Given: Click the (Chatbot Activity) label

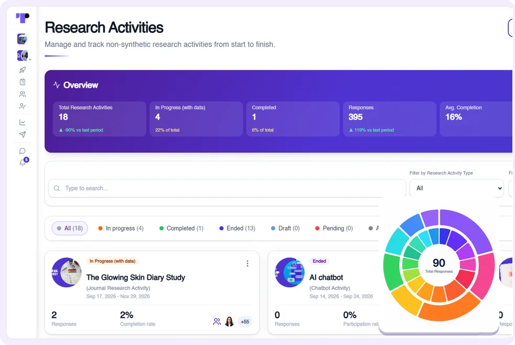Looking at the screenshot, I should coord(330,288).
